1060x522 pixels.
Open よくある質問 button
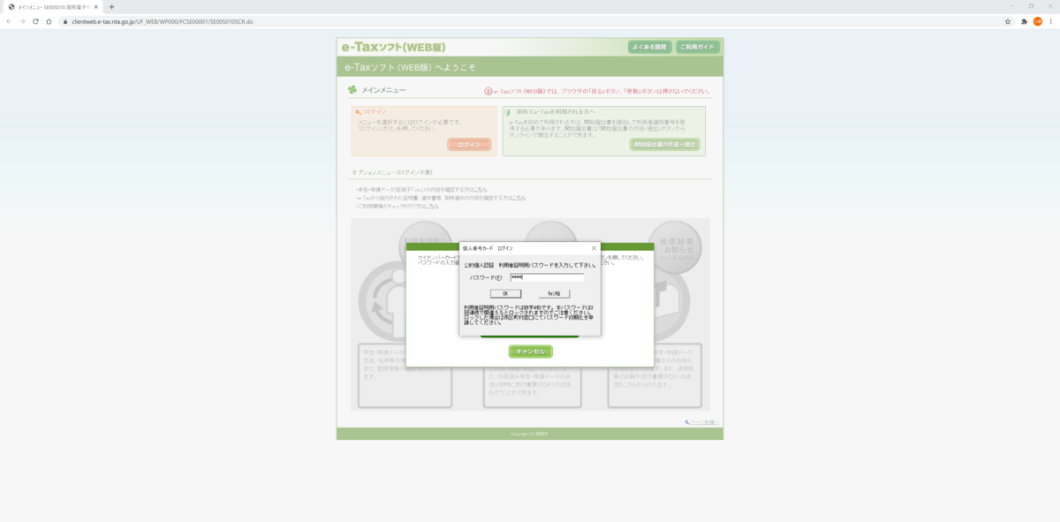649,47
